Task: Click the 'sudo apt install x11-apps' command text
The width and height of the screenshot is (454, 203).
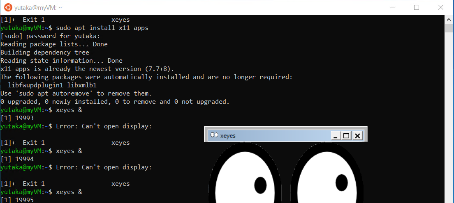Action: pos(102,28)
